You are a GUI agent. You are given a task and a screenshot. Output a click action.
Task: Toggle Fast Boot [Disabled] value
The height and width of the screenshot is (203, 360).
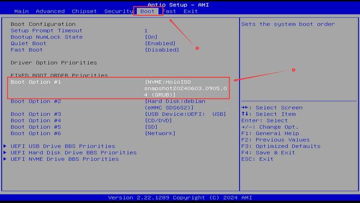pos(161,50)
